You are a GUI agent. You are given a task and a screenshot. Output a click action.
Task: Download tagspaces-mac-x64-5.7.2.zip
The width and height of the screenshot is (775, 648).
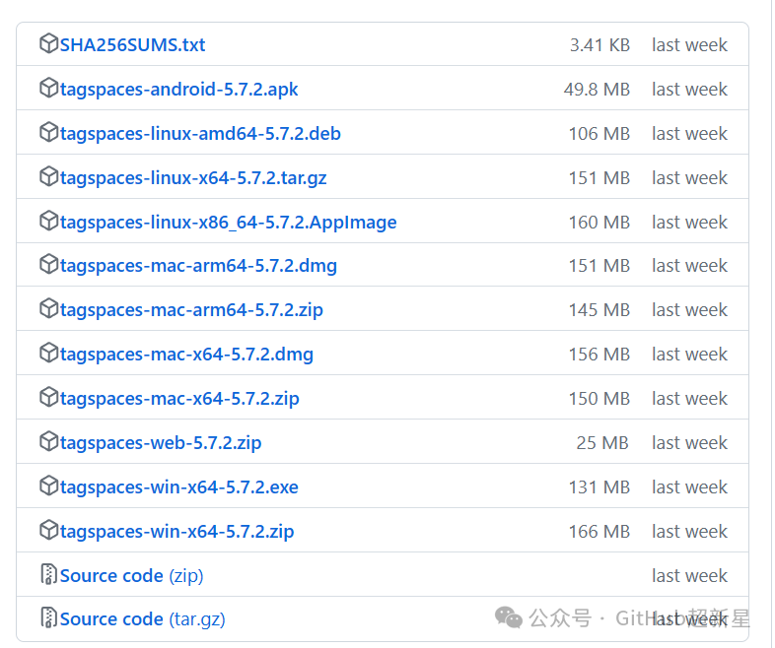click(179, 398)
